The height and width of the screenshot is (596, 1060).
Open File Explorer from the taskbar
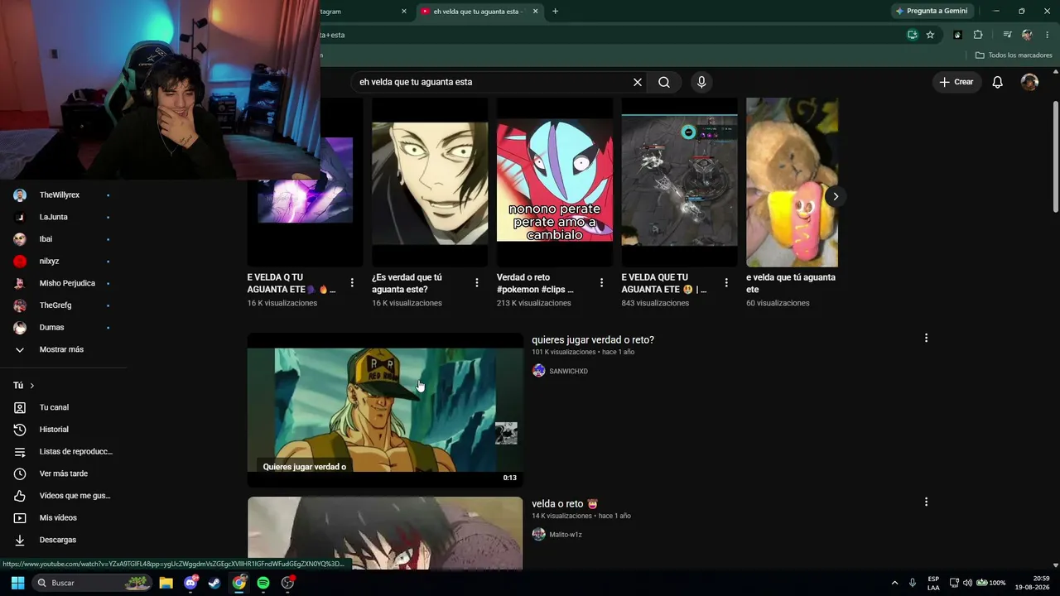[166, 583]
